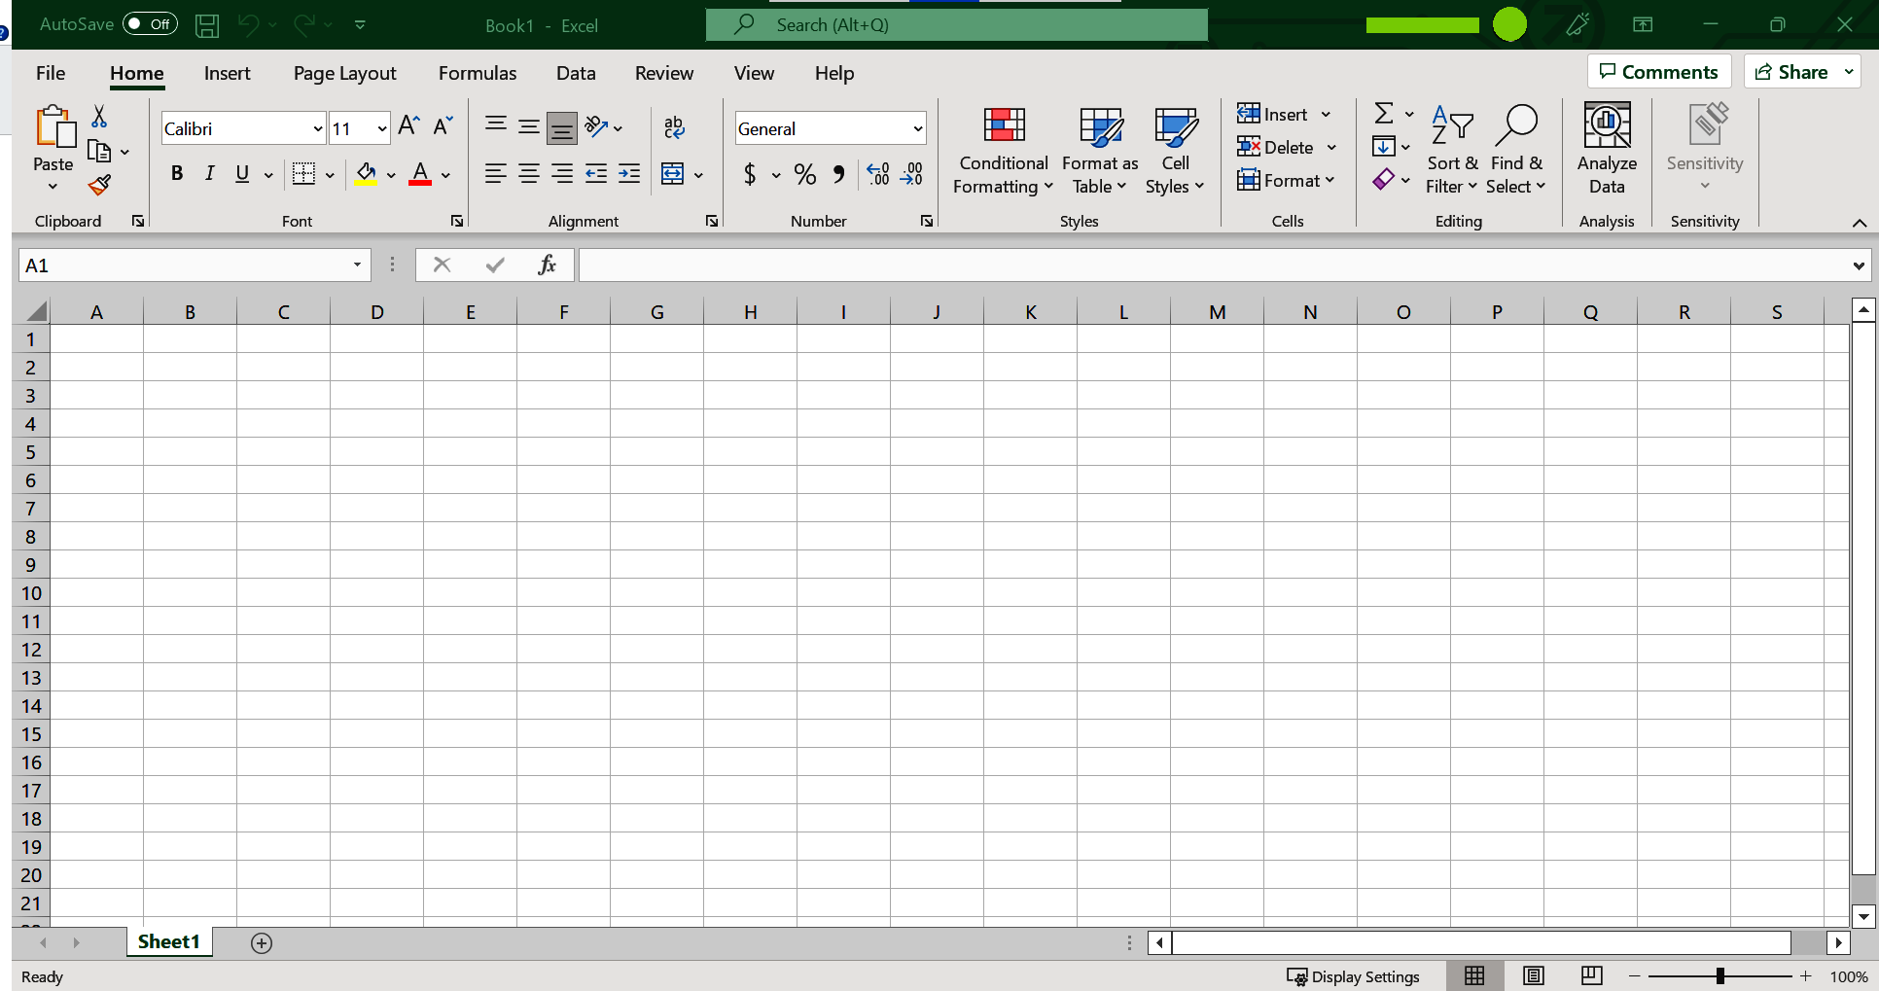Click the Wrap Text icon
Screen dimensions: 1879x991
674,127
